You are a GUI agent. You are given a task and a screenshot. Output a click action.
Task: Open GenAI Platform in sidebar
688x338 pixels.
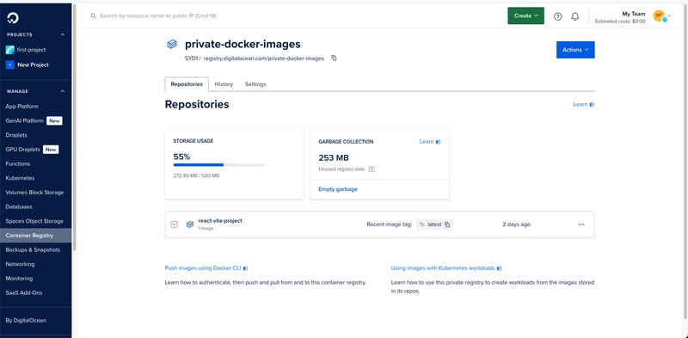pos(25,120)
